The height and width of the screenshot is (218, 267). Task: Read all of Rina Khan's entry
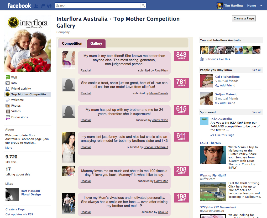pos(86,70)
